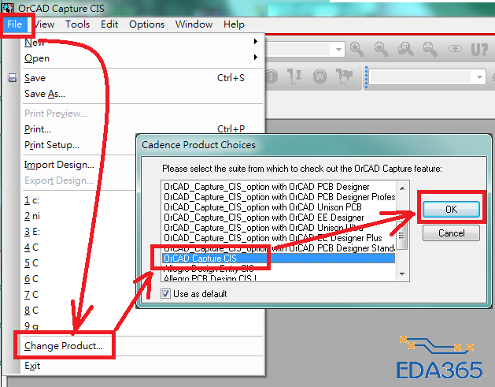The height and width of the screenshot is (387, 495).
Task: Select option with OrCAD Unison PCB
Action: pos(279,207)
